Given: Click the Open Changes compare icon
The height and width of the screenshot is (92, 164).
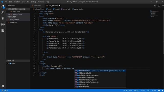Looking at the screenshot, I should [x=155, y=6].
